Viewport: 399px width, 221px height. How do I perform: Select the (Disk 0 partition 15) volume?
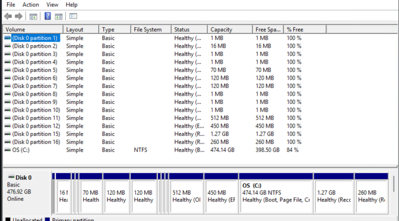[36, 134]
